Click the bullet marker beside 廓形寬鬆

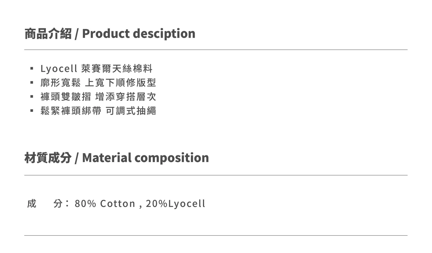(x=32, y=83)
